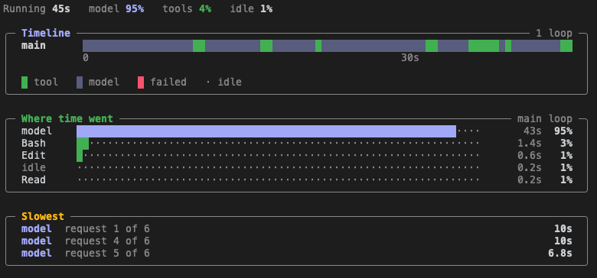597x278 pixels.
Task: Select the Edit green bar
Action: (x=80, y=156)
